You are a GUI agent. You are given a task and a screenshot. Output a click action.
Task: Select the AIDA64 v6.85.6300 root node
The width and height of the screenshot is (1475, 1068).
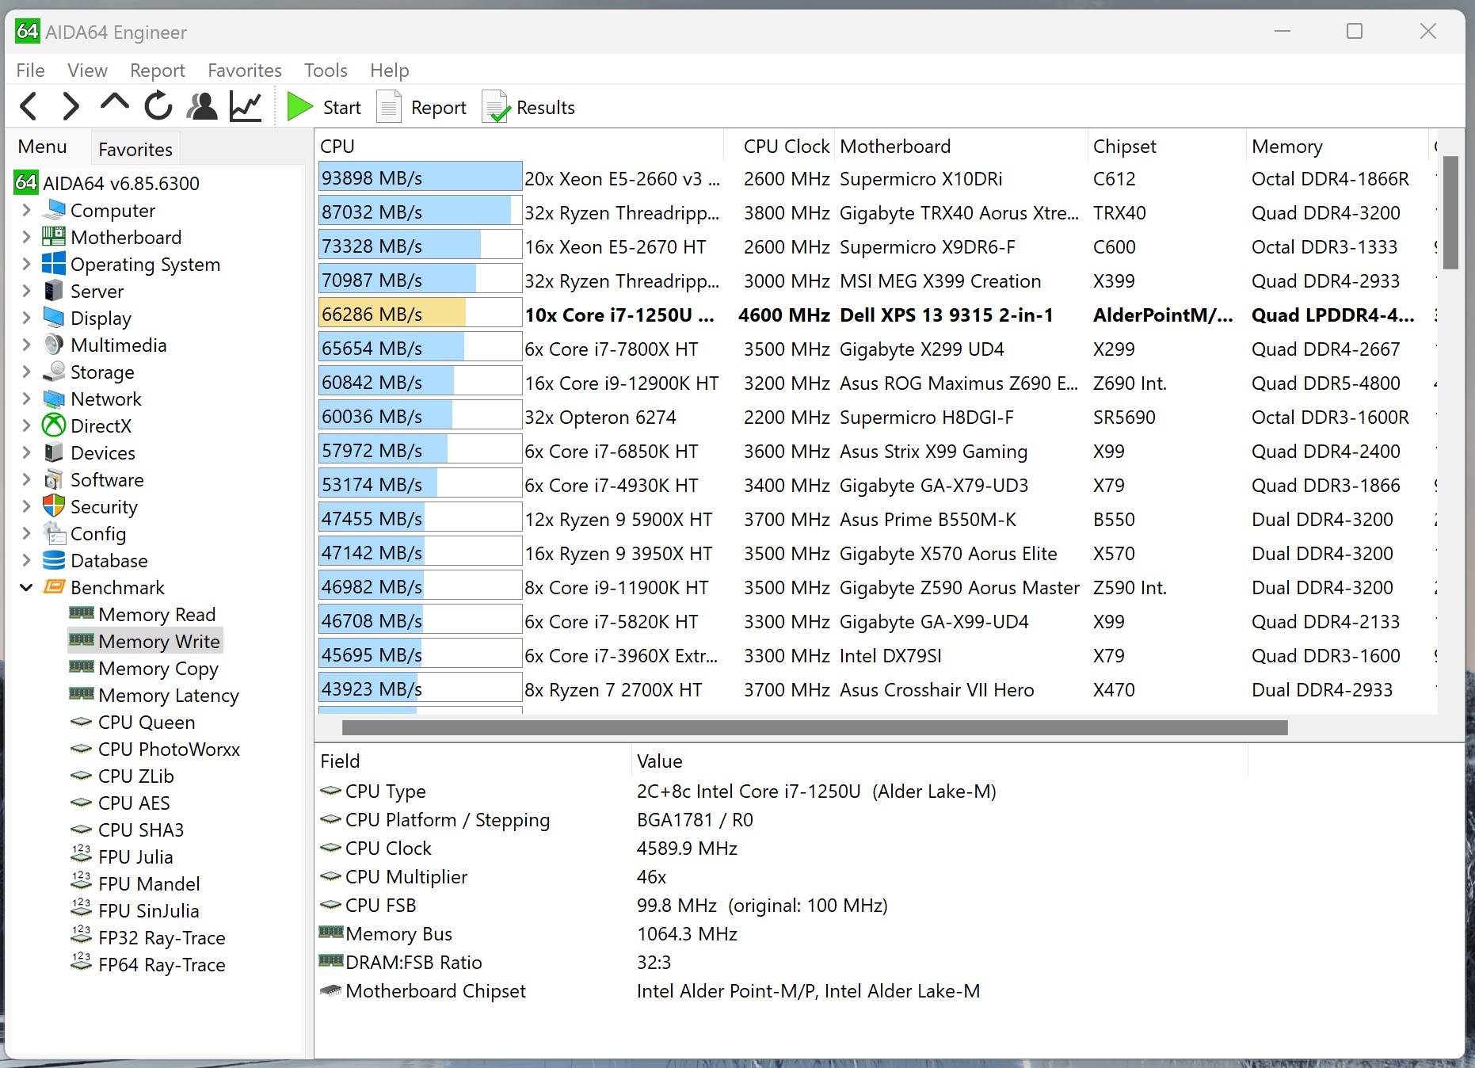point(108,183)
